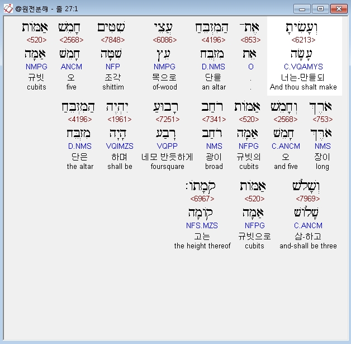
Task: Click the Strong's number <7969>
Action: tap(308, 199)
